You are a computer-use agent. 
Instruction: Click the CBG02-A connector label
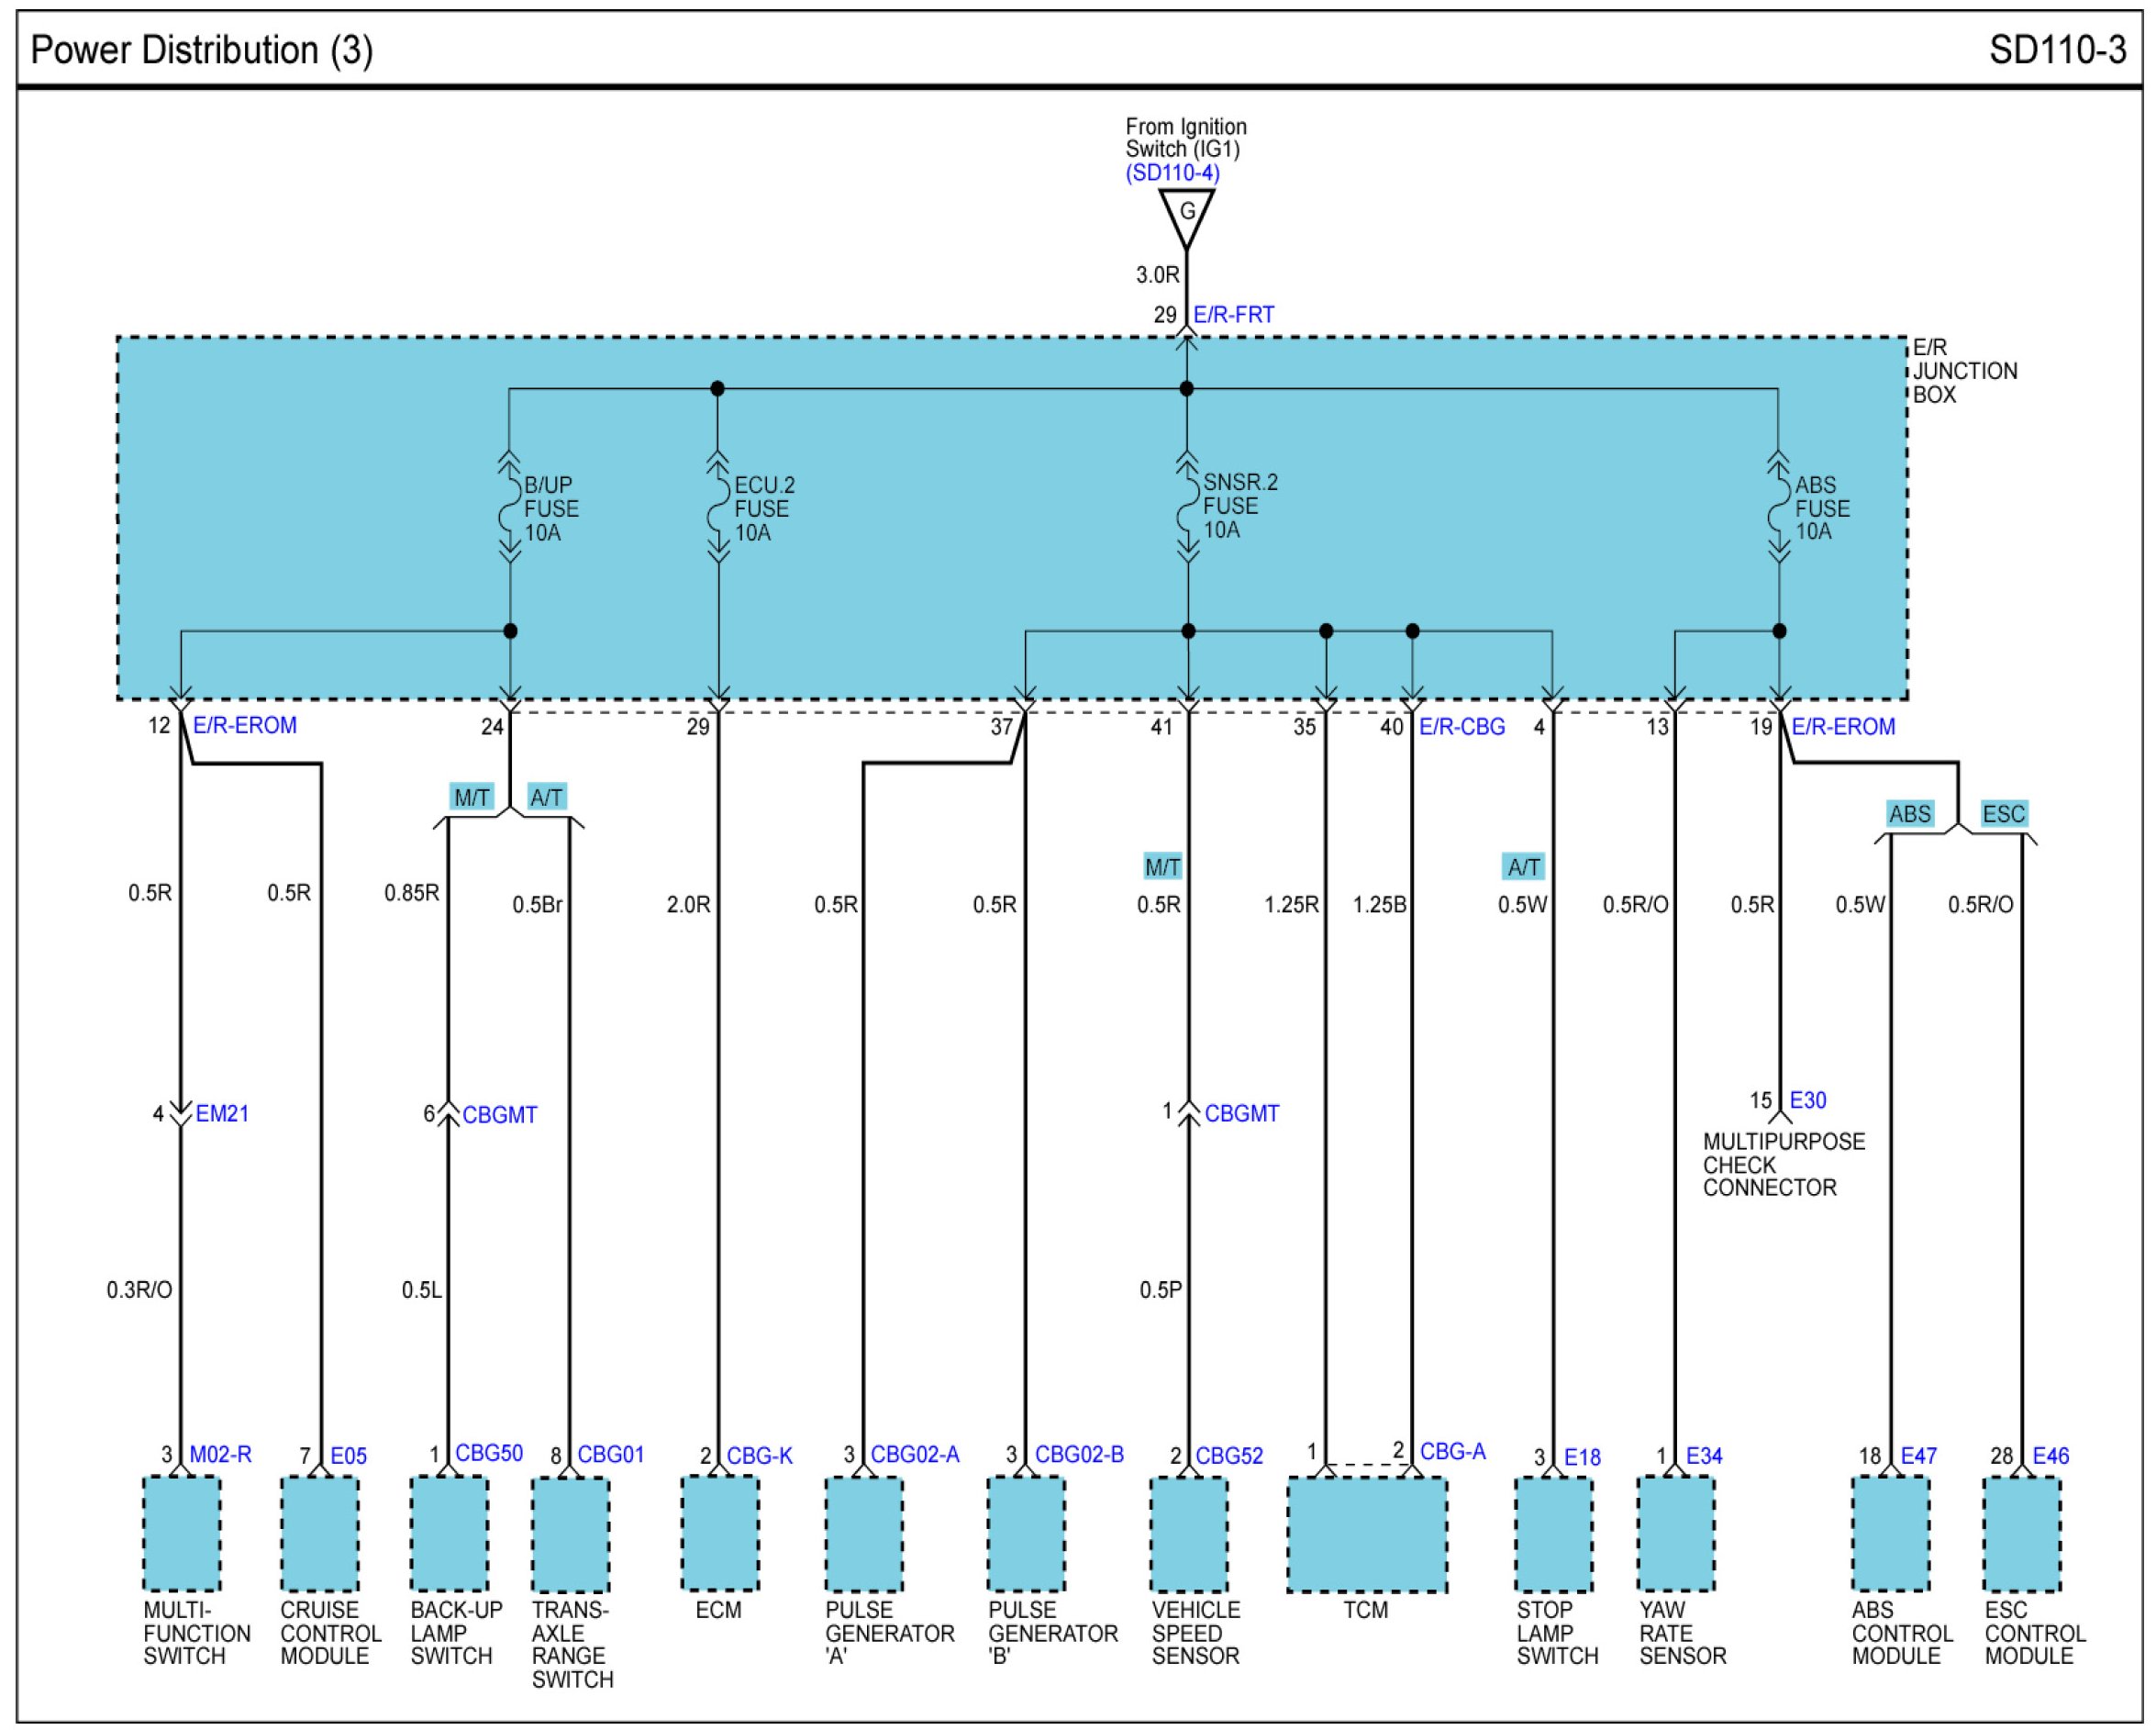click(914, 1454)
